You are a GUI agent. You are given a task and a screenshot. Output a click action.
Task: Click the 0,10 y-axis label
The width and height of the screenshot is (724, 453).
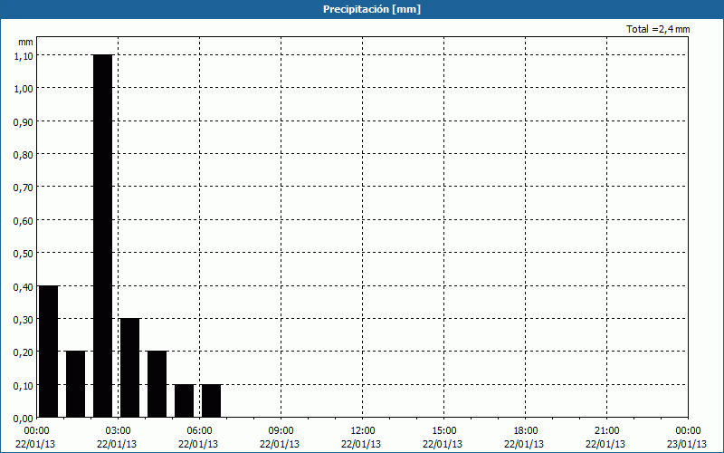[x=24, y=386]
